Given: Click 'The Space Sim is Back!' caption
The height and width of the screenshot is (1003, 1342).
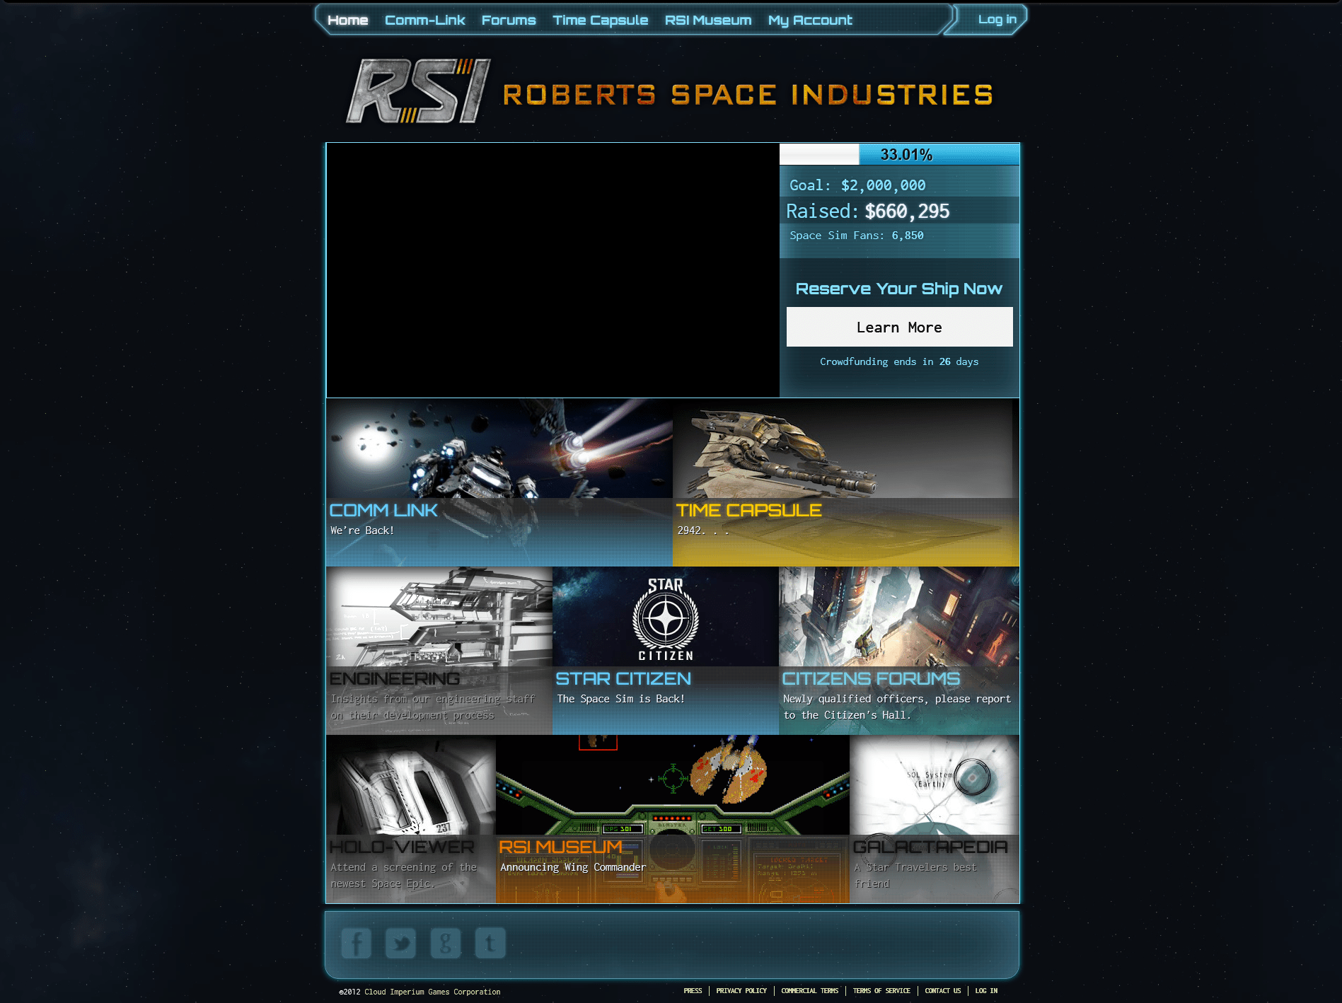Looking at the screenshot, I should click(620, 699).
